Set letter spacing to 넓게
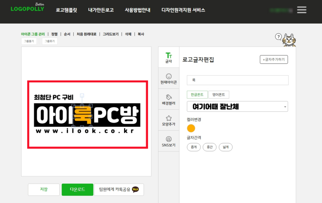This screenshot has height=203, width=322. (x=225, y=147)
